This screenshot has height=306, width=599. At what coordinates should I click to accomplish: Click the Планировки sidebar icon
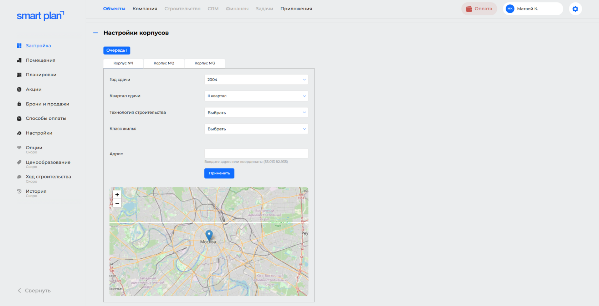[x=19, y=75]
